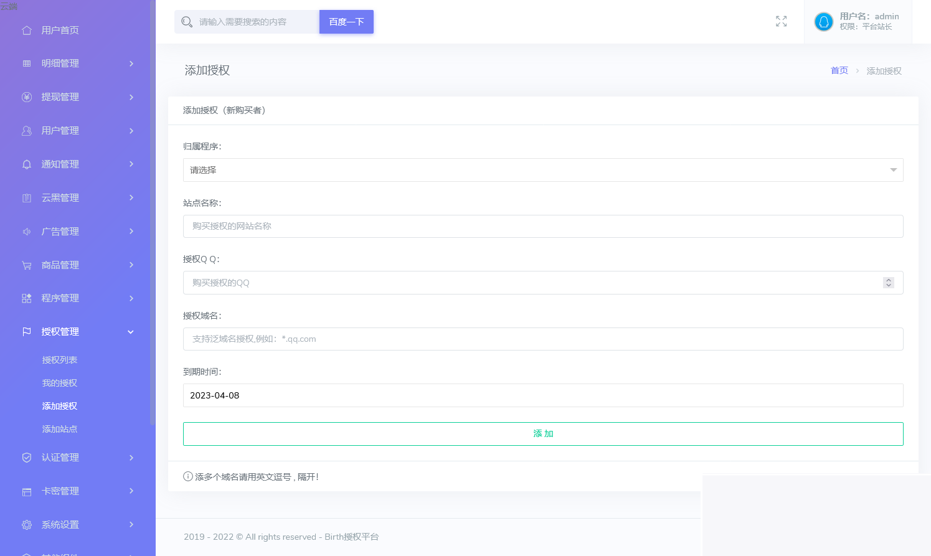This screenshot has width=931, height=556.
Task: Expand the 卡密管理 menu chevron
Action: 131,491
